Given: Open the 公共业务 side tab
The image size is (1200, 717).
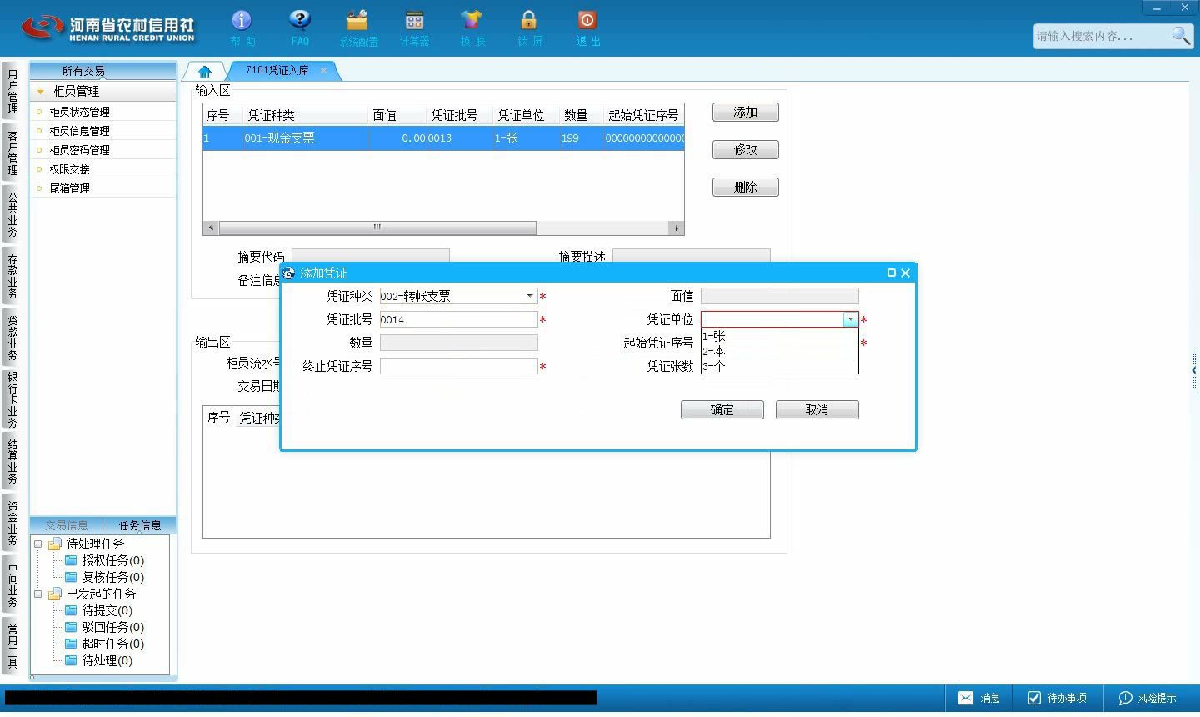Looking at the screenshot, I should click(12, 214).
